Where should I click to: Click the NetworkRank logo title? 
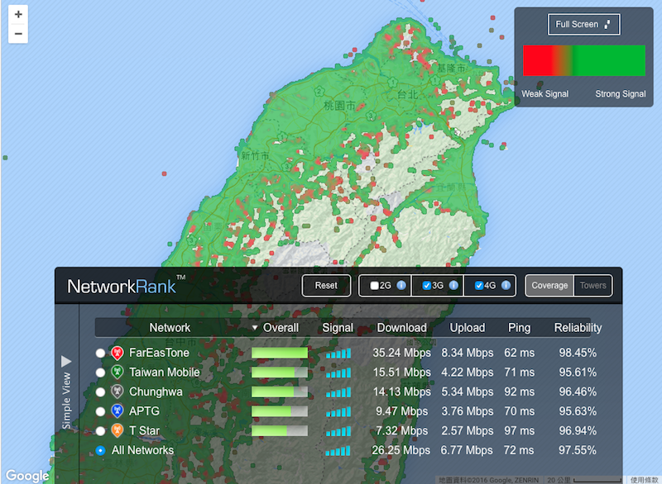click(x=126, y=286)
